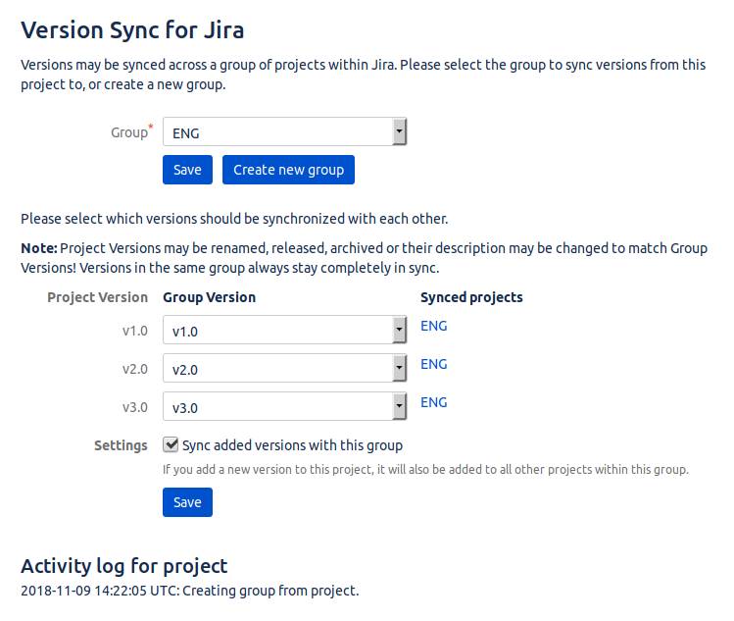Select the 'Creating group from project' log entry

click(190, 591)
